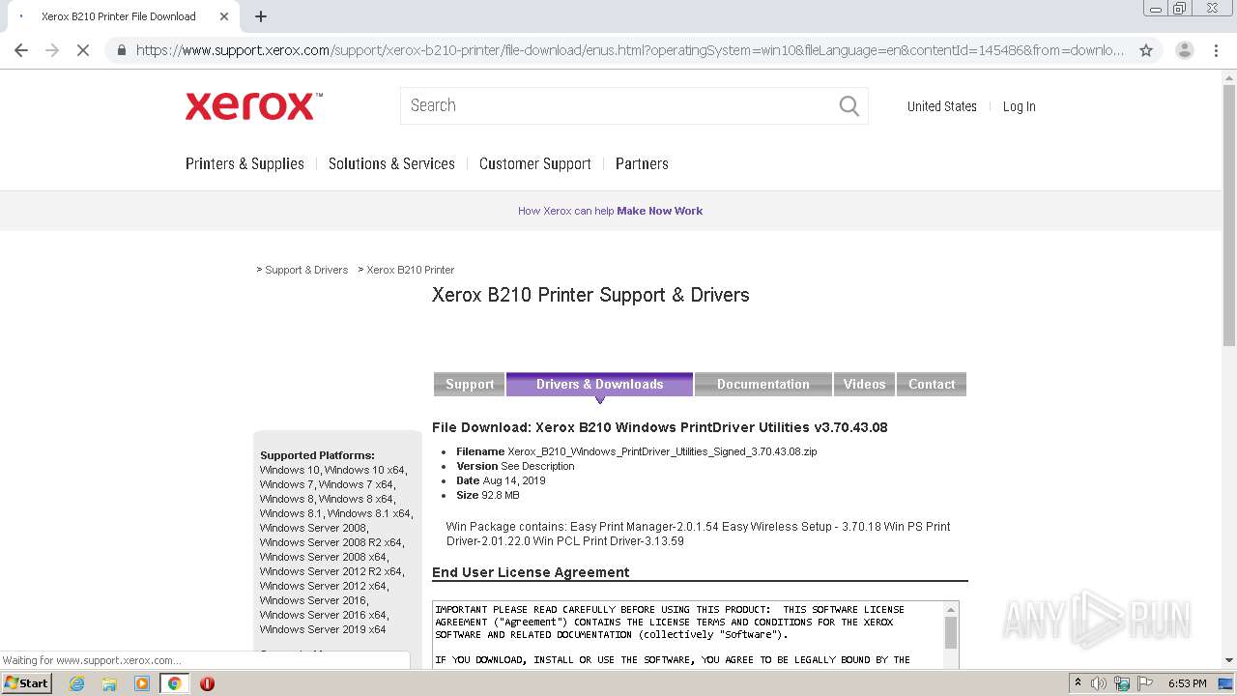Open the Solutions & Services menu
Image resolution: width=1237 pixels, height=696 pixels.
coord(391,163)
